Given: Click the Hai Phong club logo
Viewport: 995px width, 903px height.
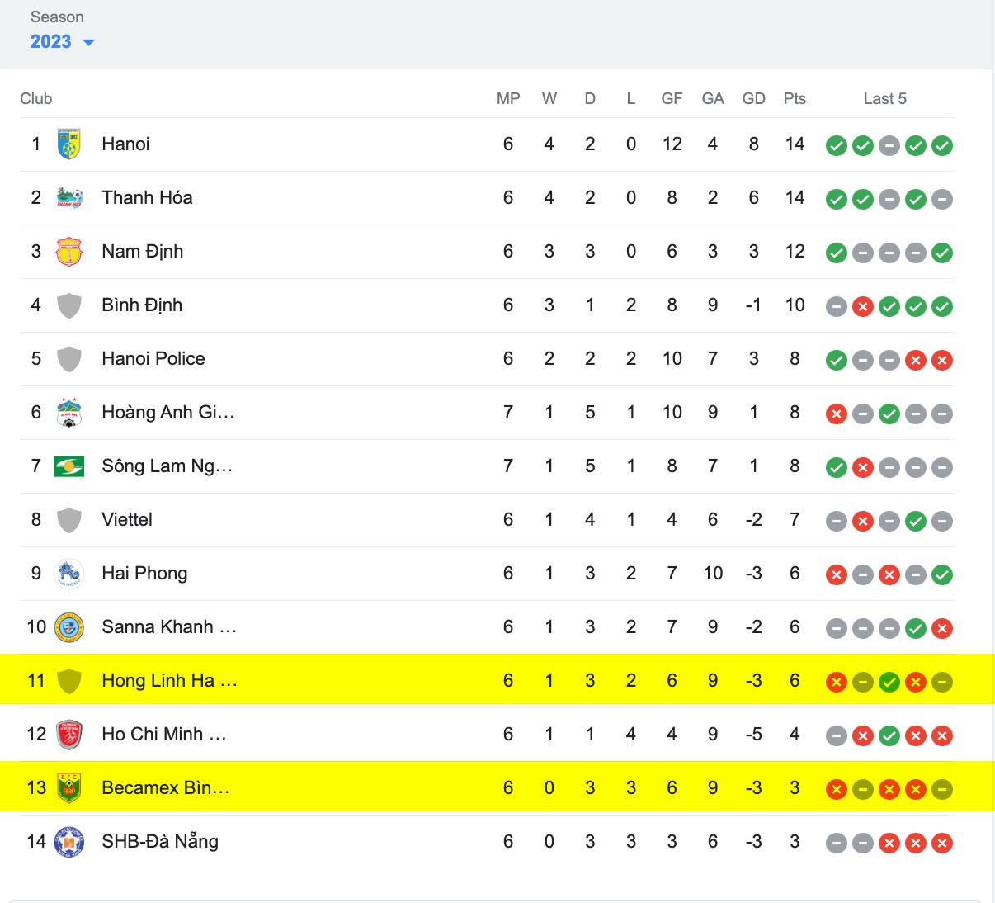Looking at the screenshot, I should tap(68, 574).
